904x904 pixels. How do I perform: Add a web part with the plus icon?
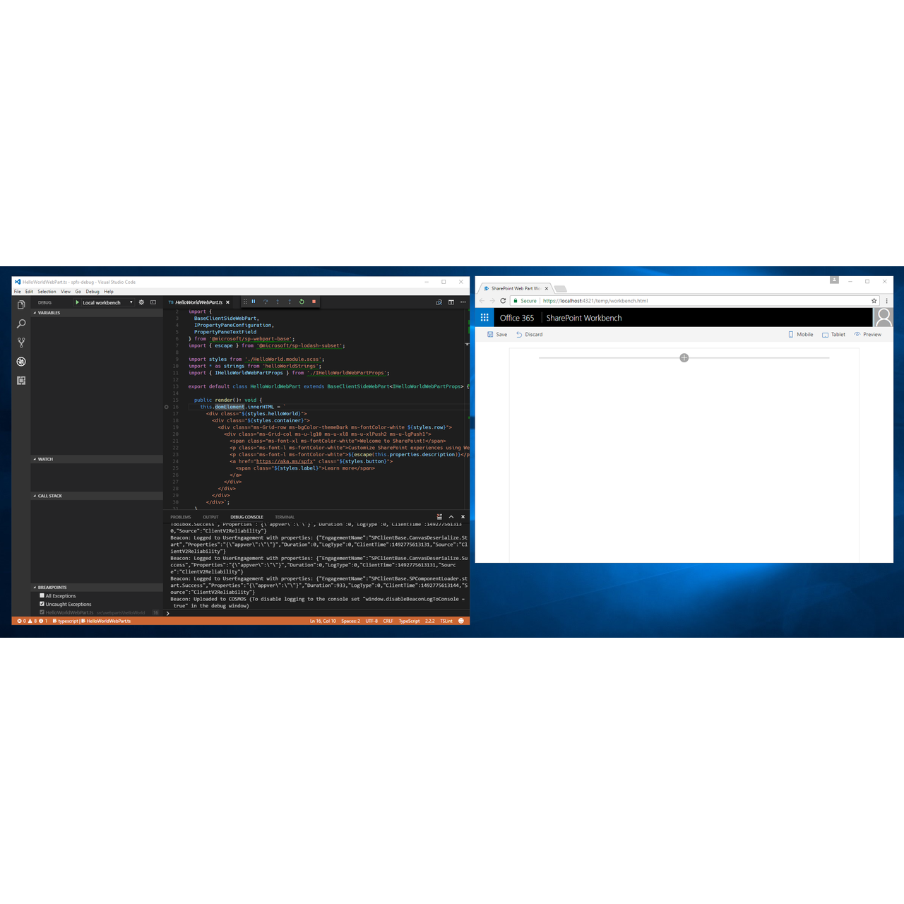[684, 358]
